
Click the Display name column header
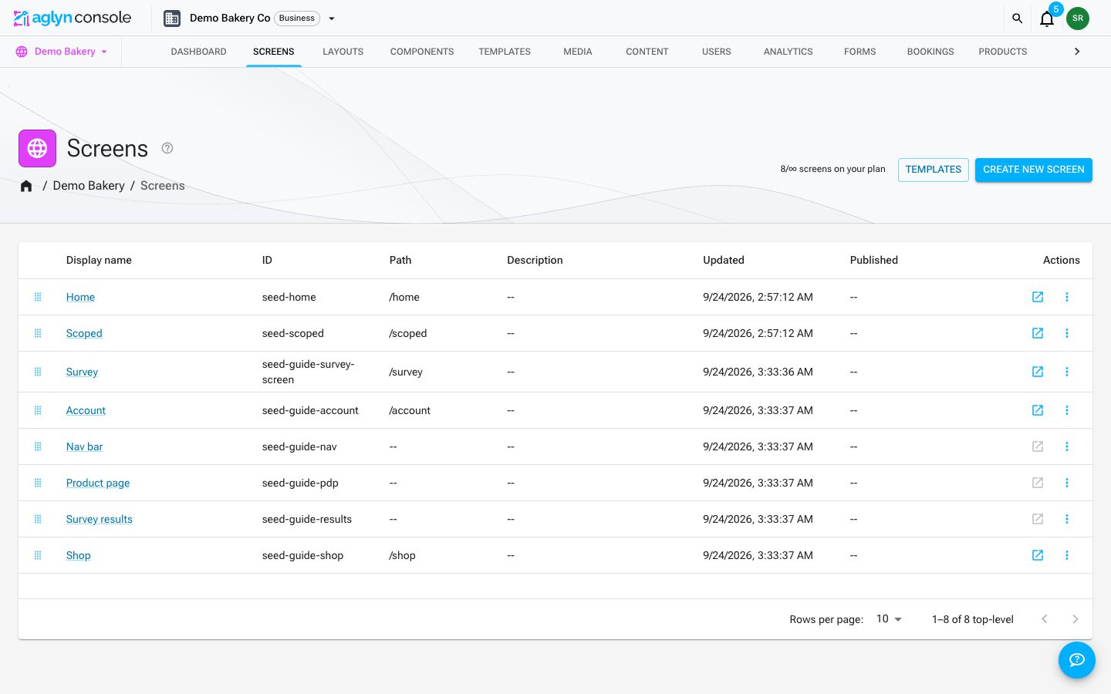pos(99,260)
